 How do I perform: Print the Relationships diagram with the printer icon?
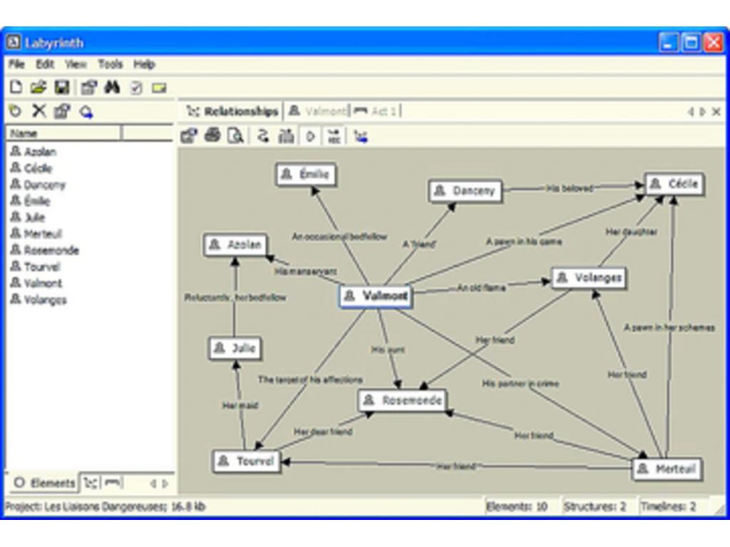point(212,135)
